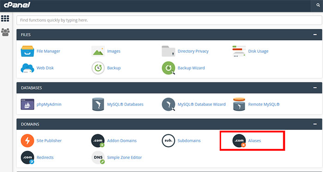Click the Images icon

pos(98,51)
